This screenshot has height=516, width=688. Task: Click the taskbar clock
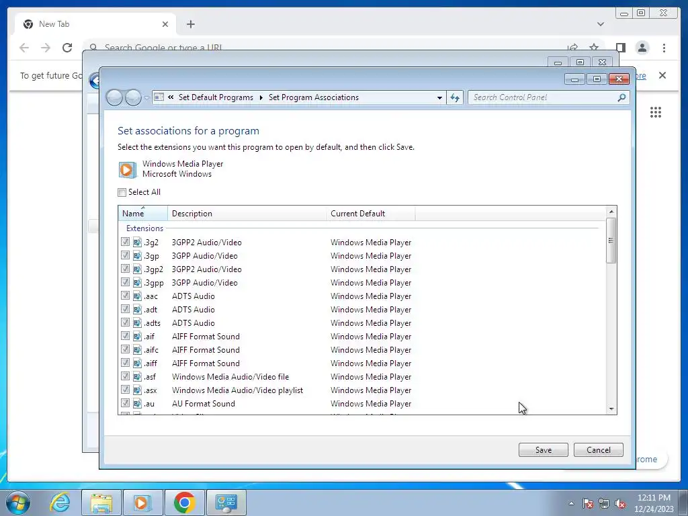[x=654, y=503]
